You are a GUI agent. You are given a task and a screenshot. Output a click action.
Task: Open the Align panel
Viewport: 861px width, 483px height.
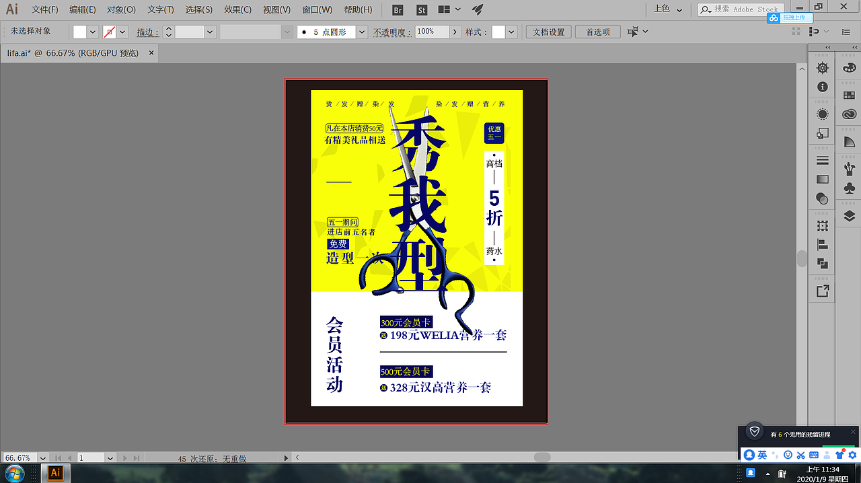point(822,243)
